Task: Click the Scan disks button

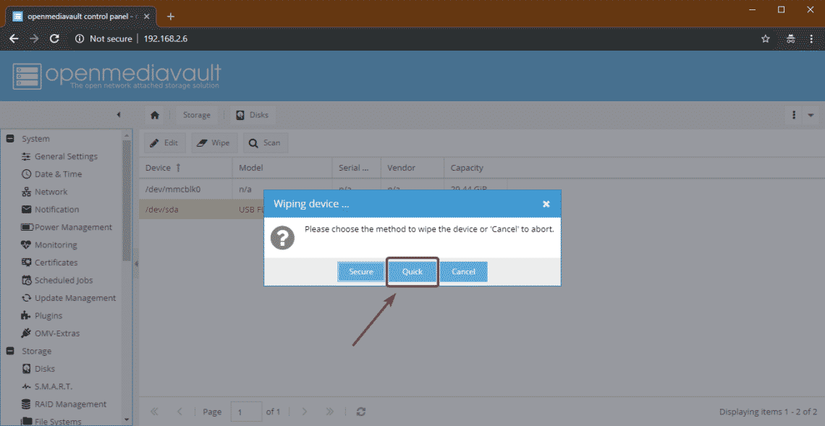Action: (x=265, y=142)
